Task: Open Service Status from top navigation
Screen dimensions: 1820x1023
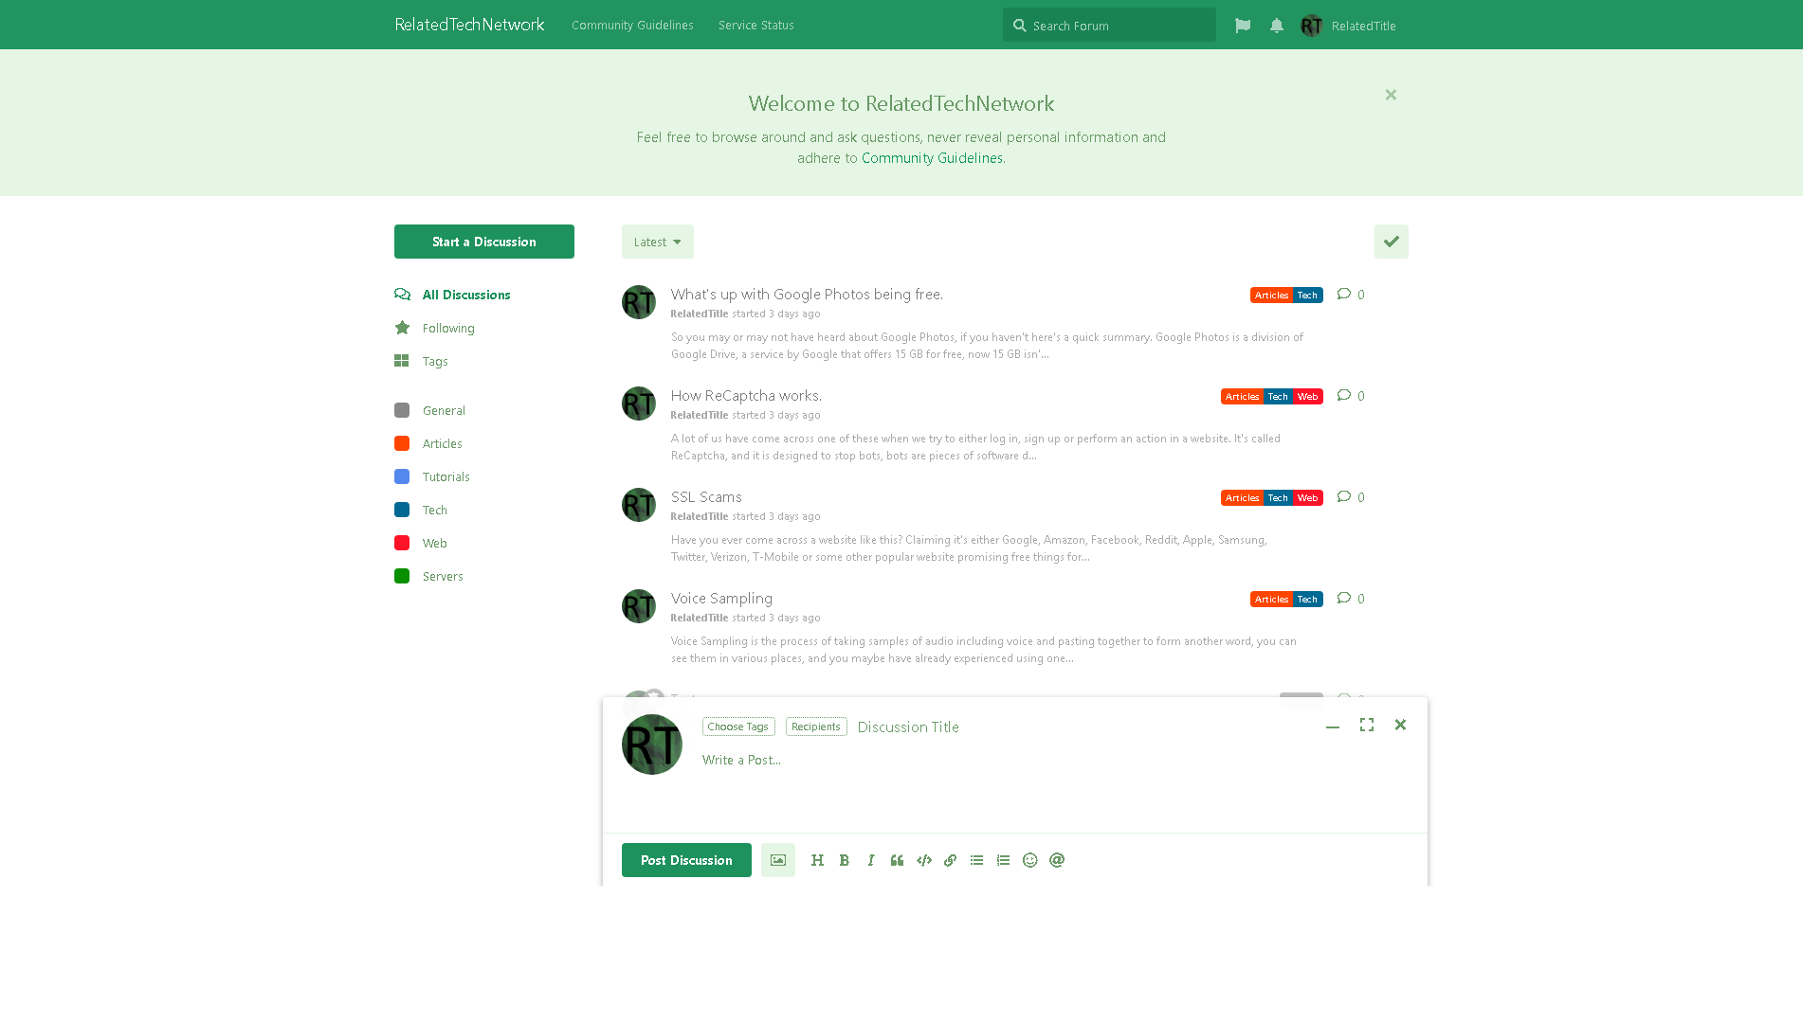Action: coord(755,25)
